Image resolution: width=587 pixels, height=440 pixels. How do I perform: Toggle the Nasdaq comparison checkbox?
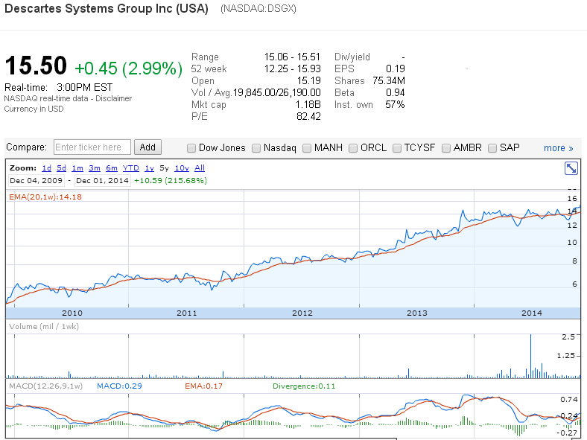tap(257, 148)
